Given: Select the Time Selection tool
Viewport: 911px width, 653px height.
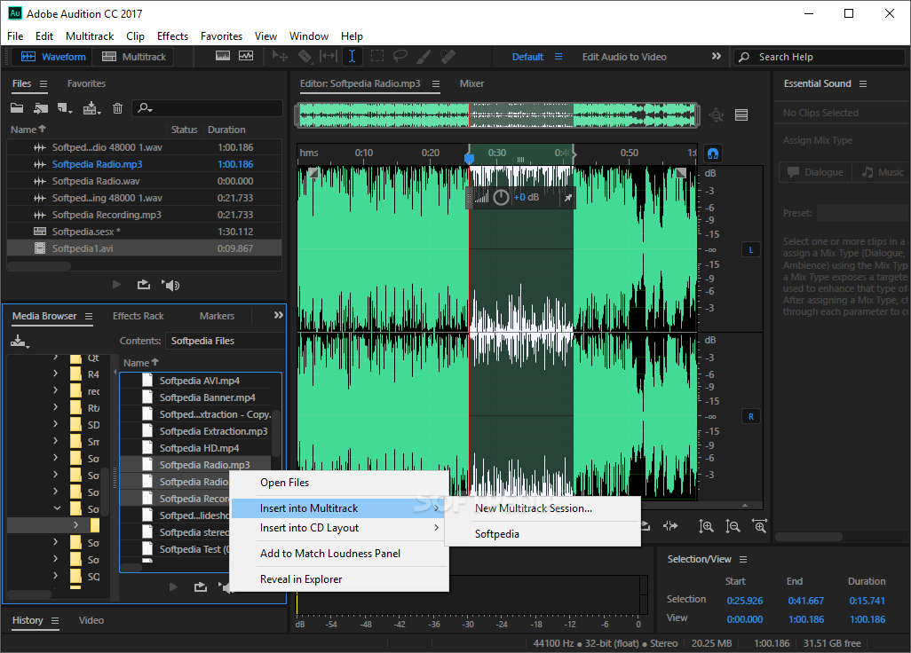Looking at the screenshot, I should 353,56.
